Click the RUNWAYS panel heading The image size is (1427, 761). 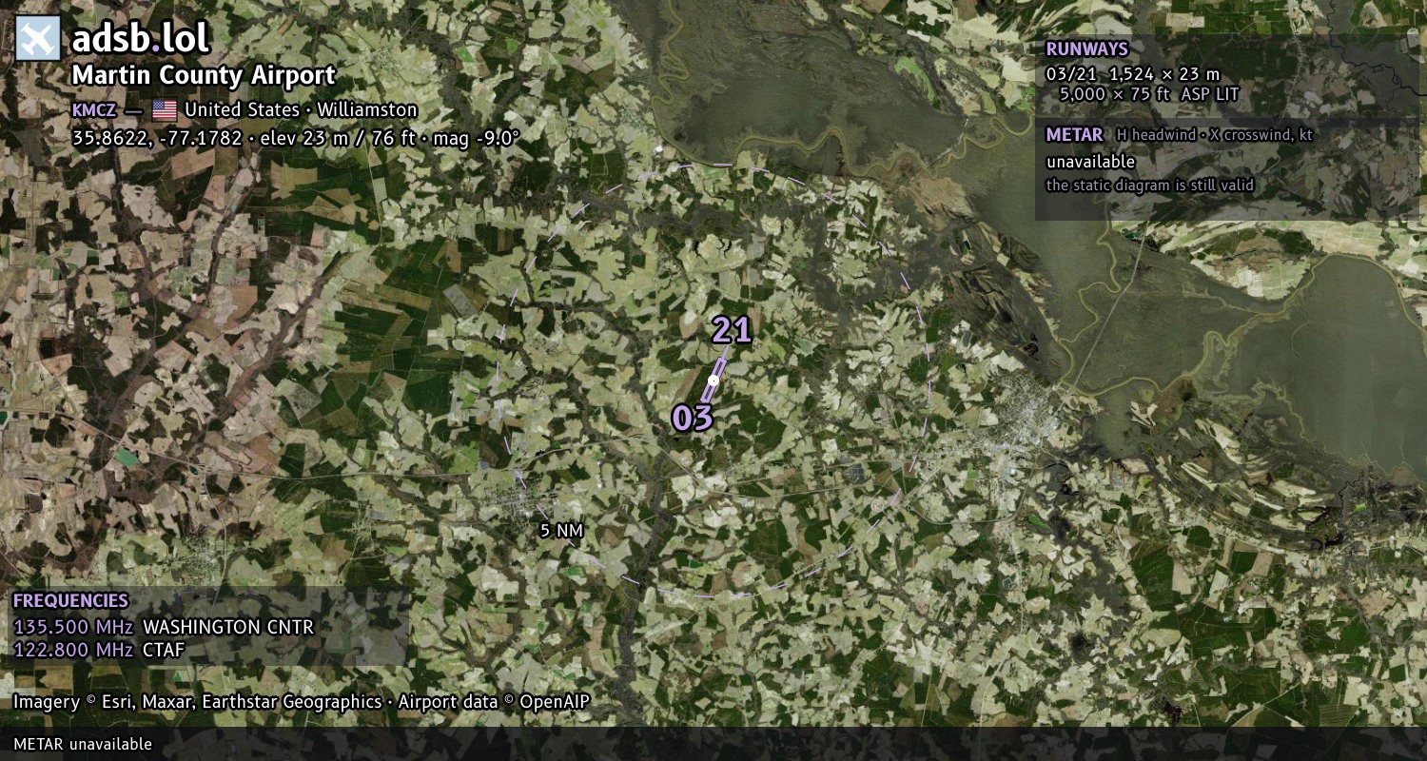click(x=1086, y=49)
